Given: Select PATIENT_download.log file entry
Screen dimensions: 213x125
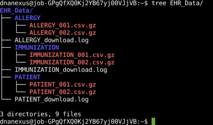Looking at the screenshot, I should coord(52,99).
